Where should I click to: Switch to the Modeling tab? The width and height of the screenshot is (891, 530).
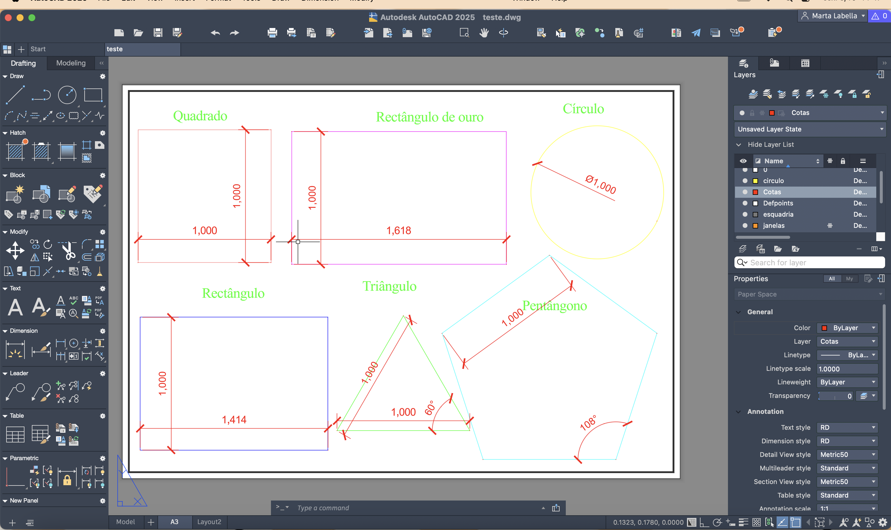click(71, 63)
